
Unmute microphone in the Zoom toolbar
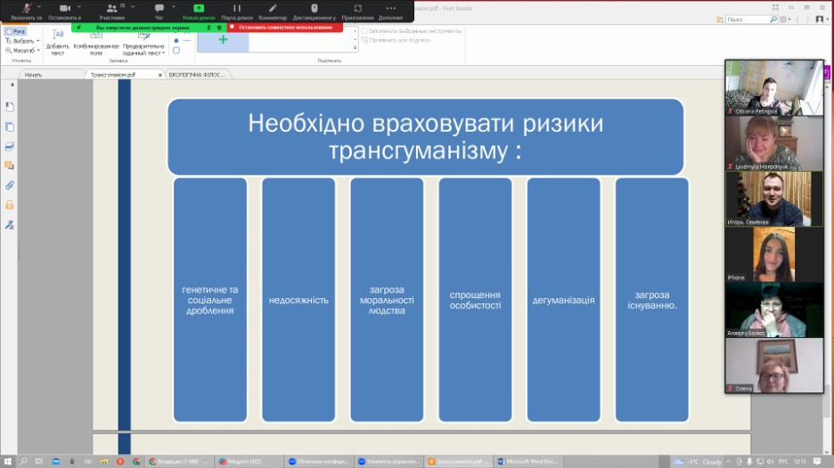click(x=26, y=12)
